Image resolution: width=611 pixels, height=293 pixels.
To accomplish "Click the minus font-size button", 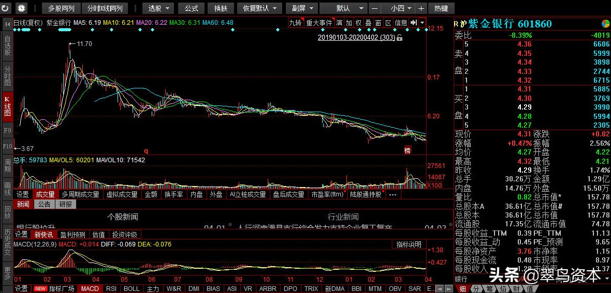I will pos(374,8).
